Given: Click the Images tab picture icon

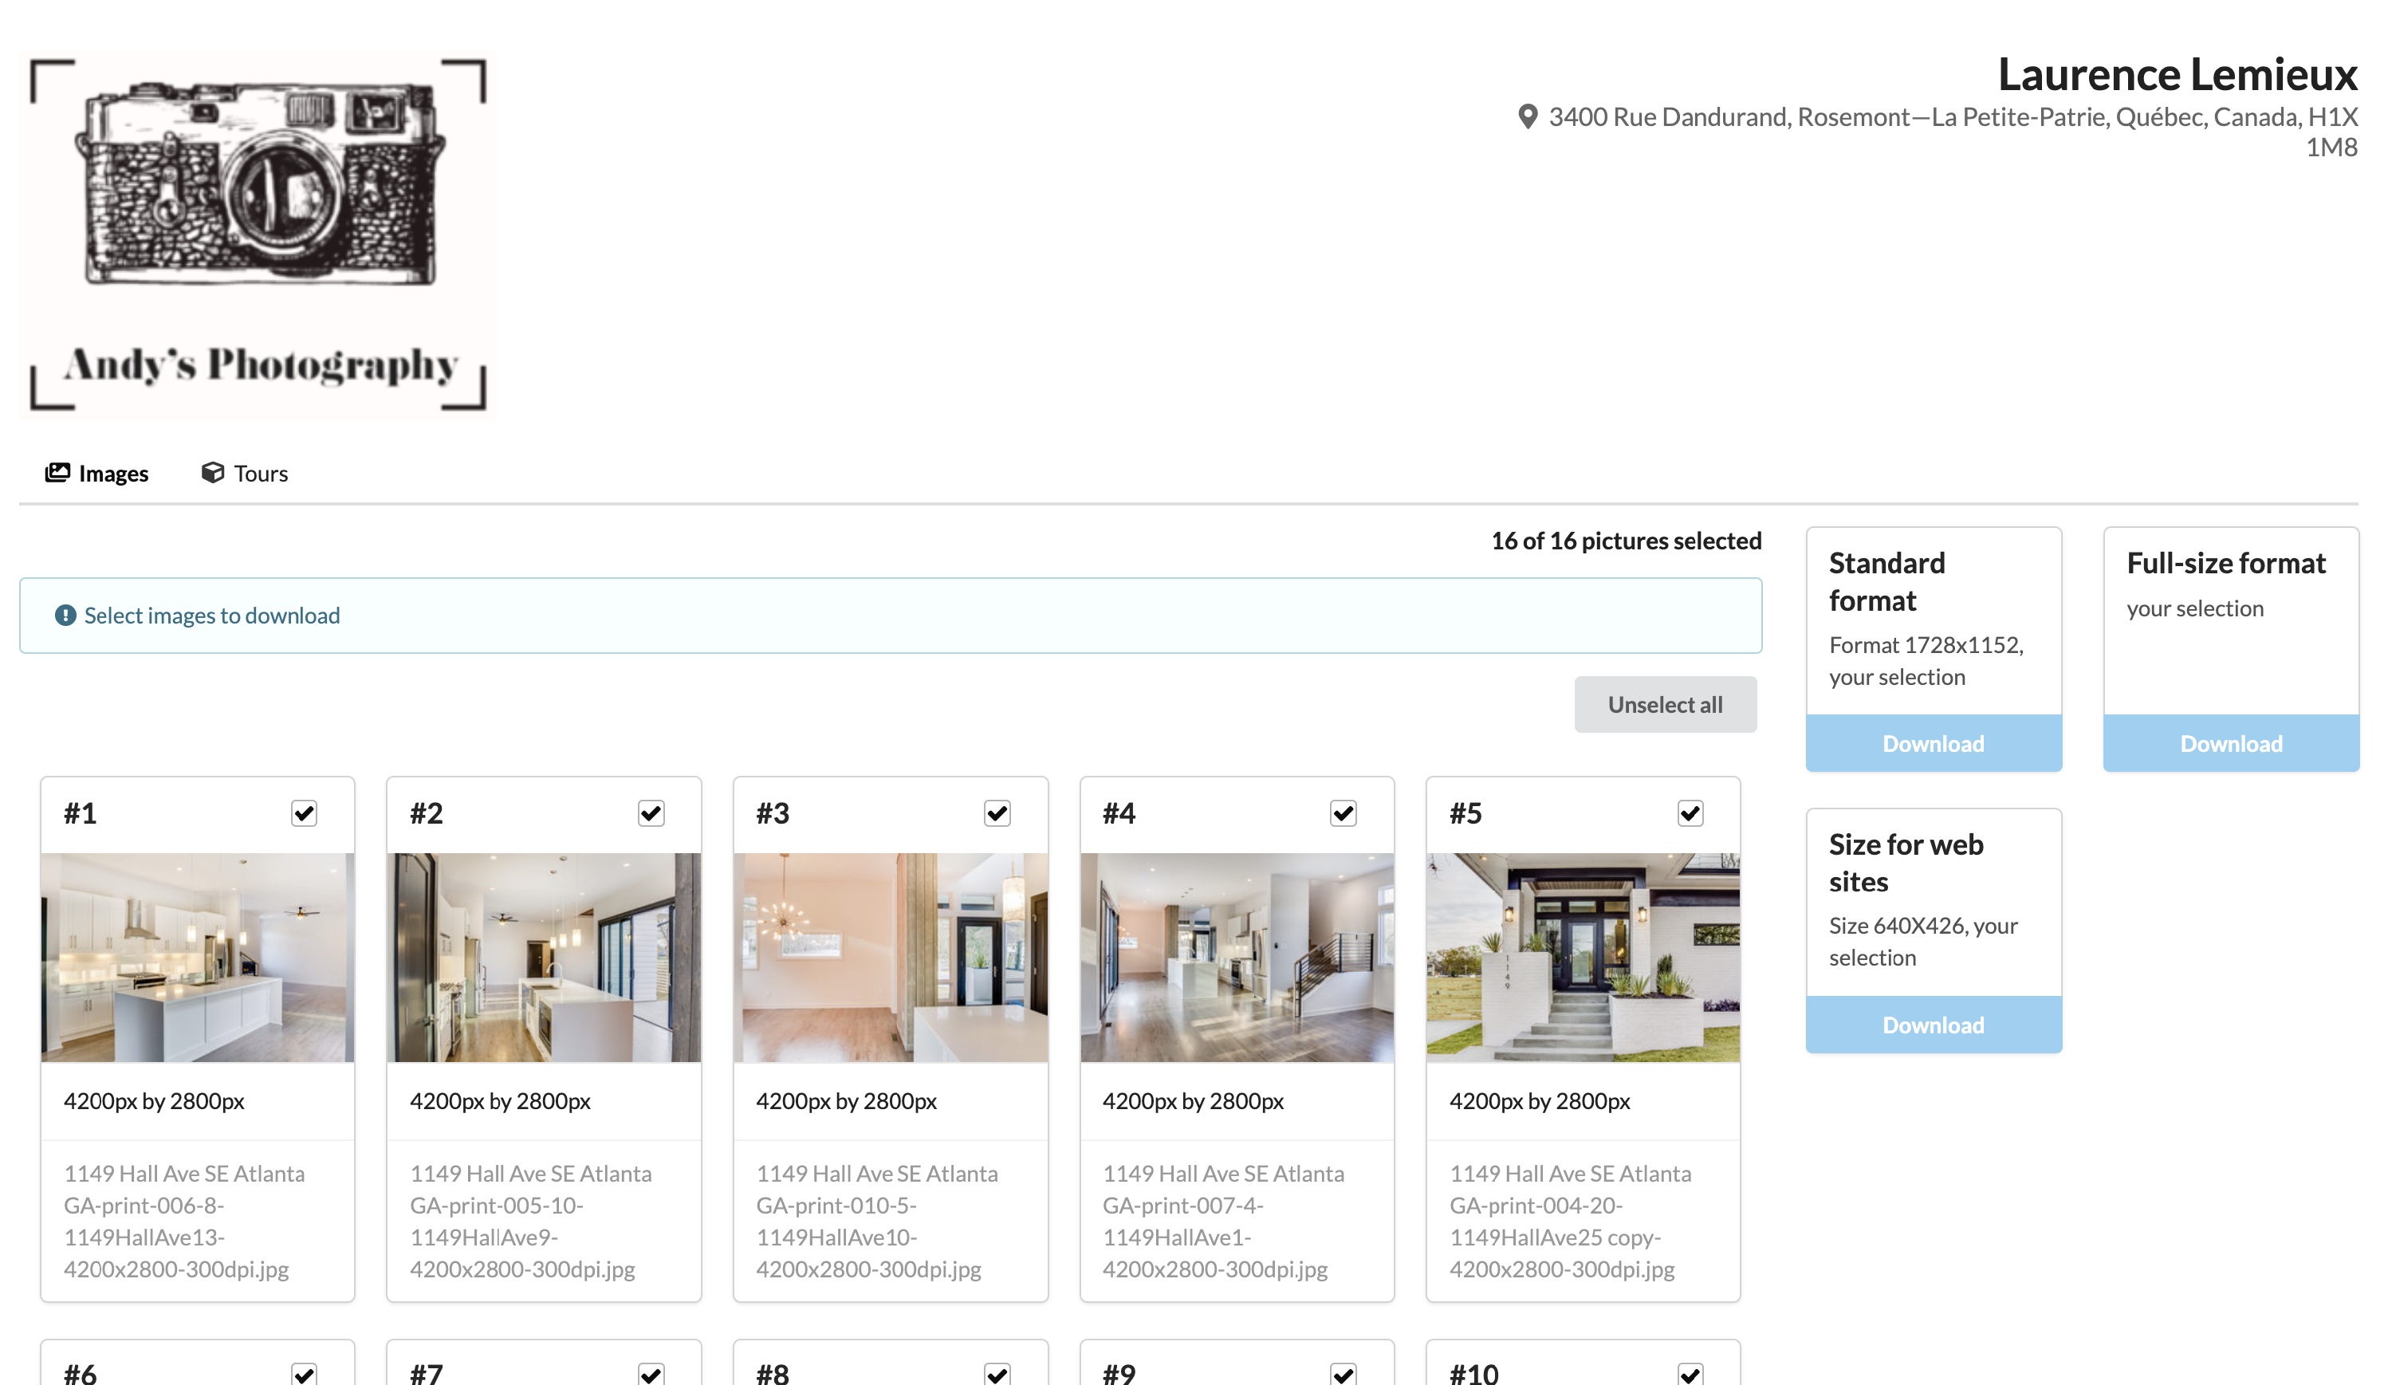Looking at the screenshot, I should tap(58, 473).
